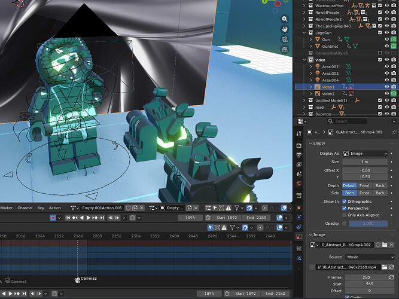Open the Output properties tab

(299, 155)
